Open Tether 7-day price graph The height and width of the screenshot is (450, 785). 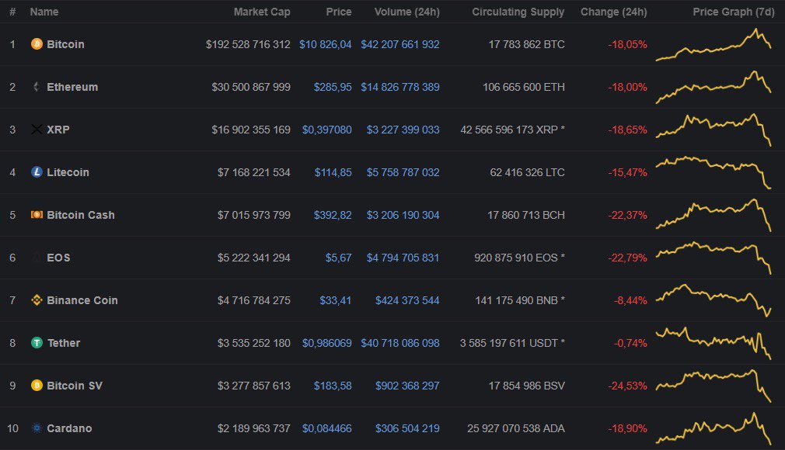point(713,344)
